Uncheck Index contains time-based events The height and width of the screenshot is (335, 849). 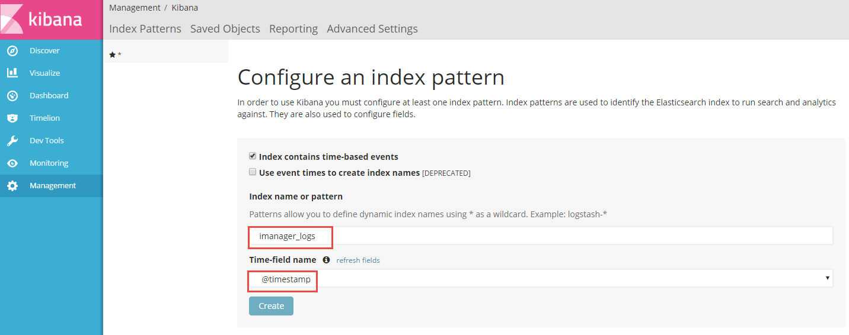point(253,156)
